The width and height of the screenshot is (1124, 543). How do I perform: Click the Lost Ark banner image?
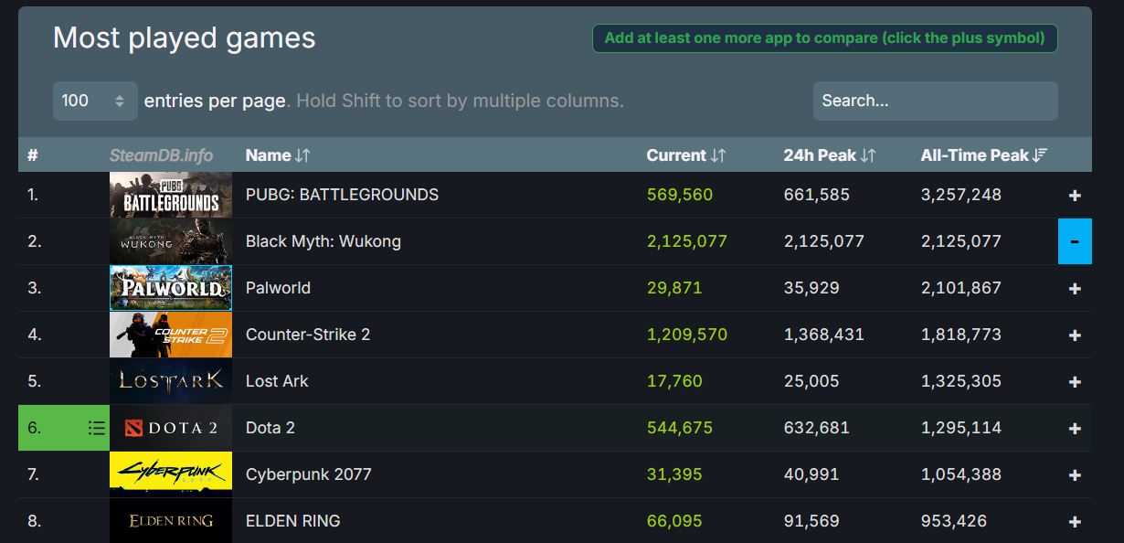(x=170, y=380)
